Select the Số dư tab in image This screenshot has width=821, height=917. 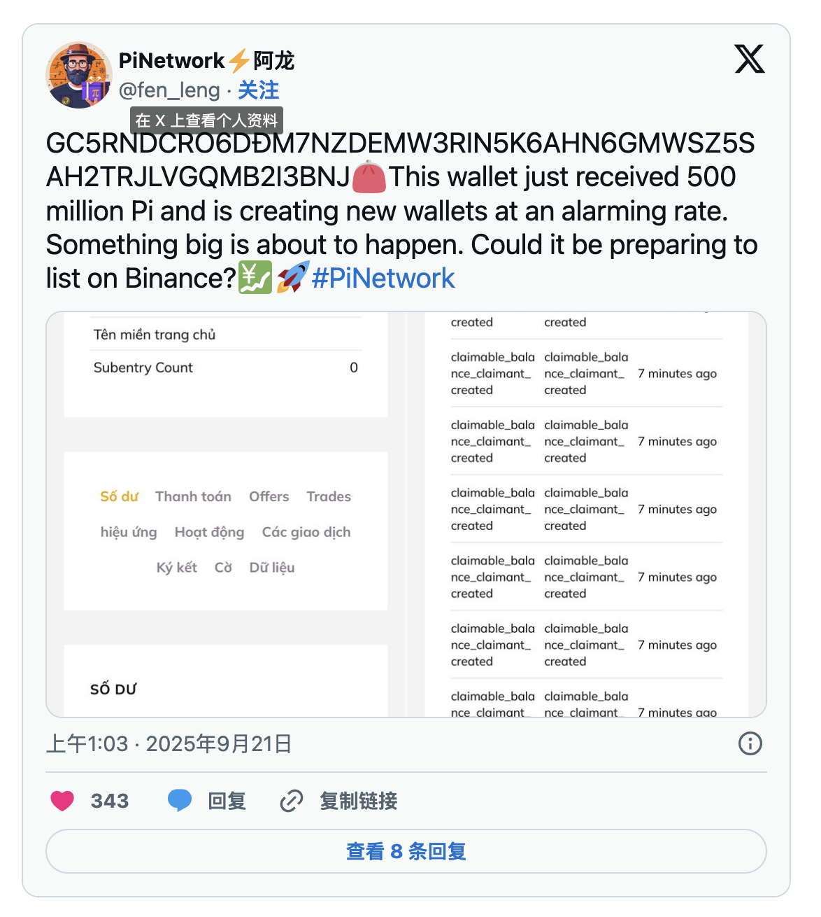point(119,496)
